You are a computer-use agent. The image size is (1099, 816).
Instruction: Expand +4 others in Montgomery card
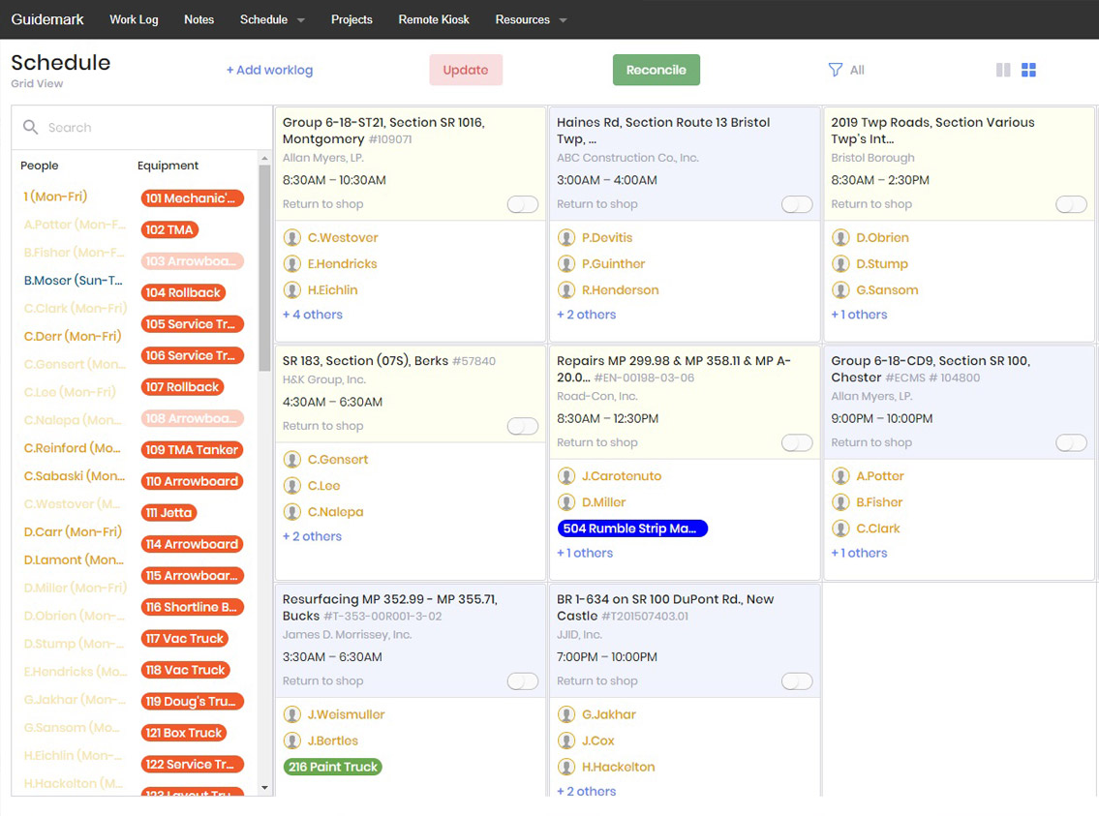click(x=313, y=315)
